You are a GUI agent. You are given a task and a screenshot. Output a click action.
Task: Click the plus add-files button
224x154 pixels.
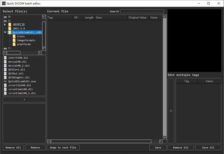[24, 99]
